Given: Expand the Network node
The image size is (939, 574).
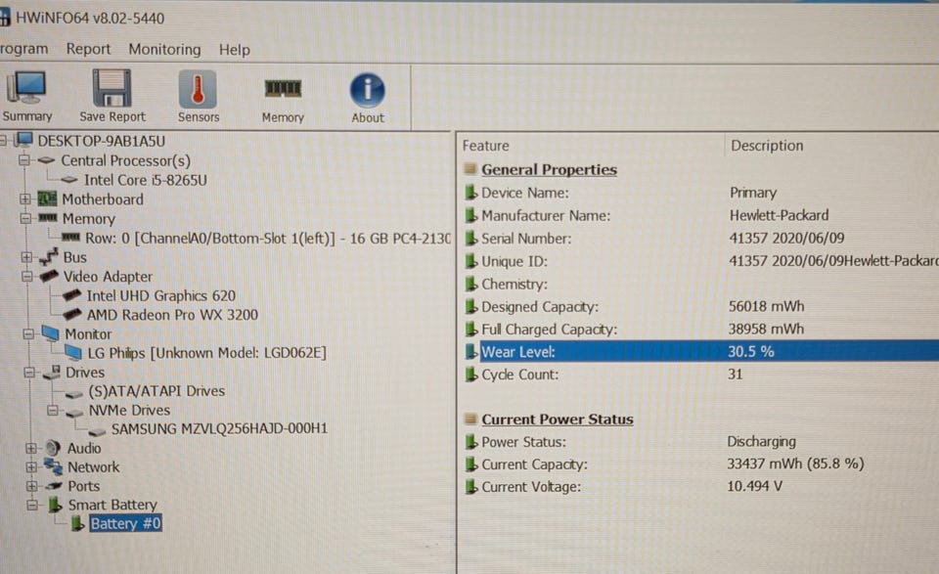Looking at the screenshot, I should coord(31,466).
